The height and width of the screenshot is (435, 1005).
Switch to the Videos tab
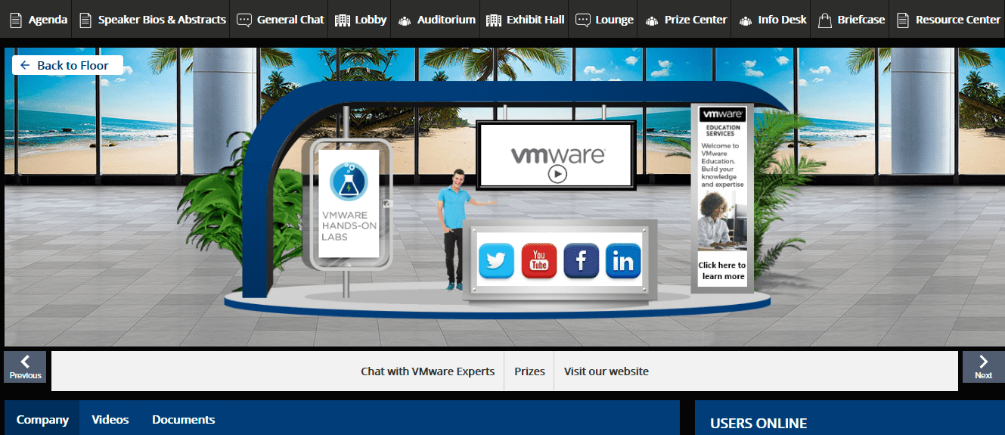[x=110, y=419]
